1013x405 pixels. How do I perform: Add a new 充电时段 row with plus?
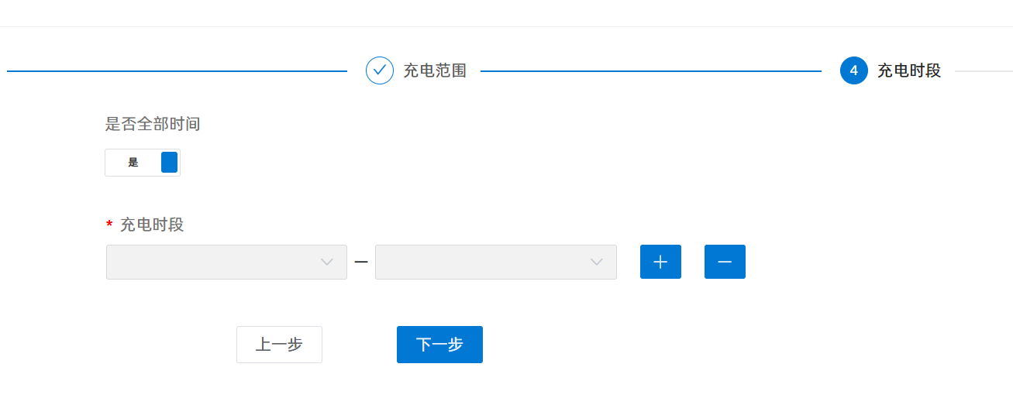pyautogui.click(x=660, y=262)
